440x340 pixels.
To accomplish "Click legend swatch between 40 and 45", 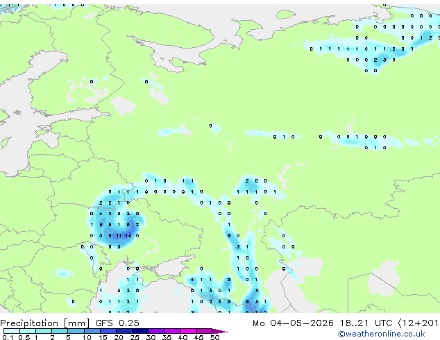I will click(x=188, y=331).
